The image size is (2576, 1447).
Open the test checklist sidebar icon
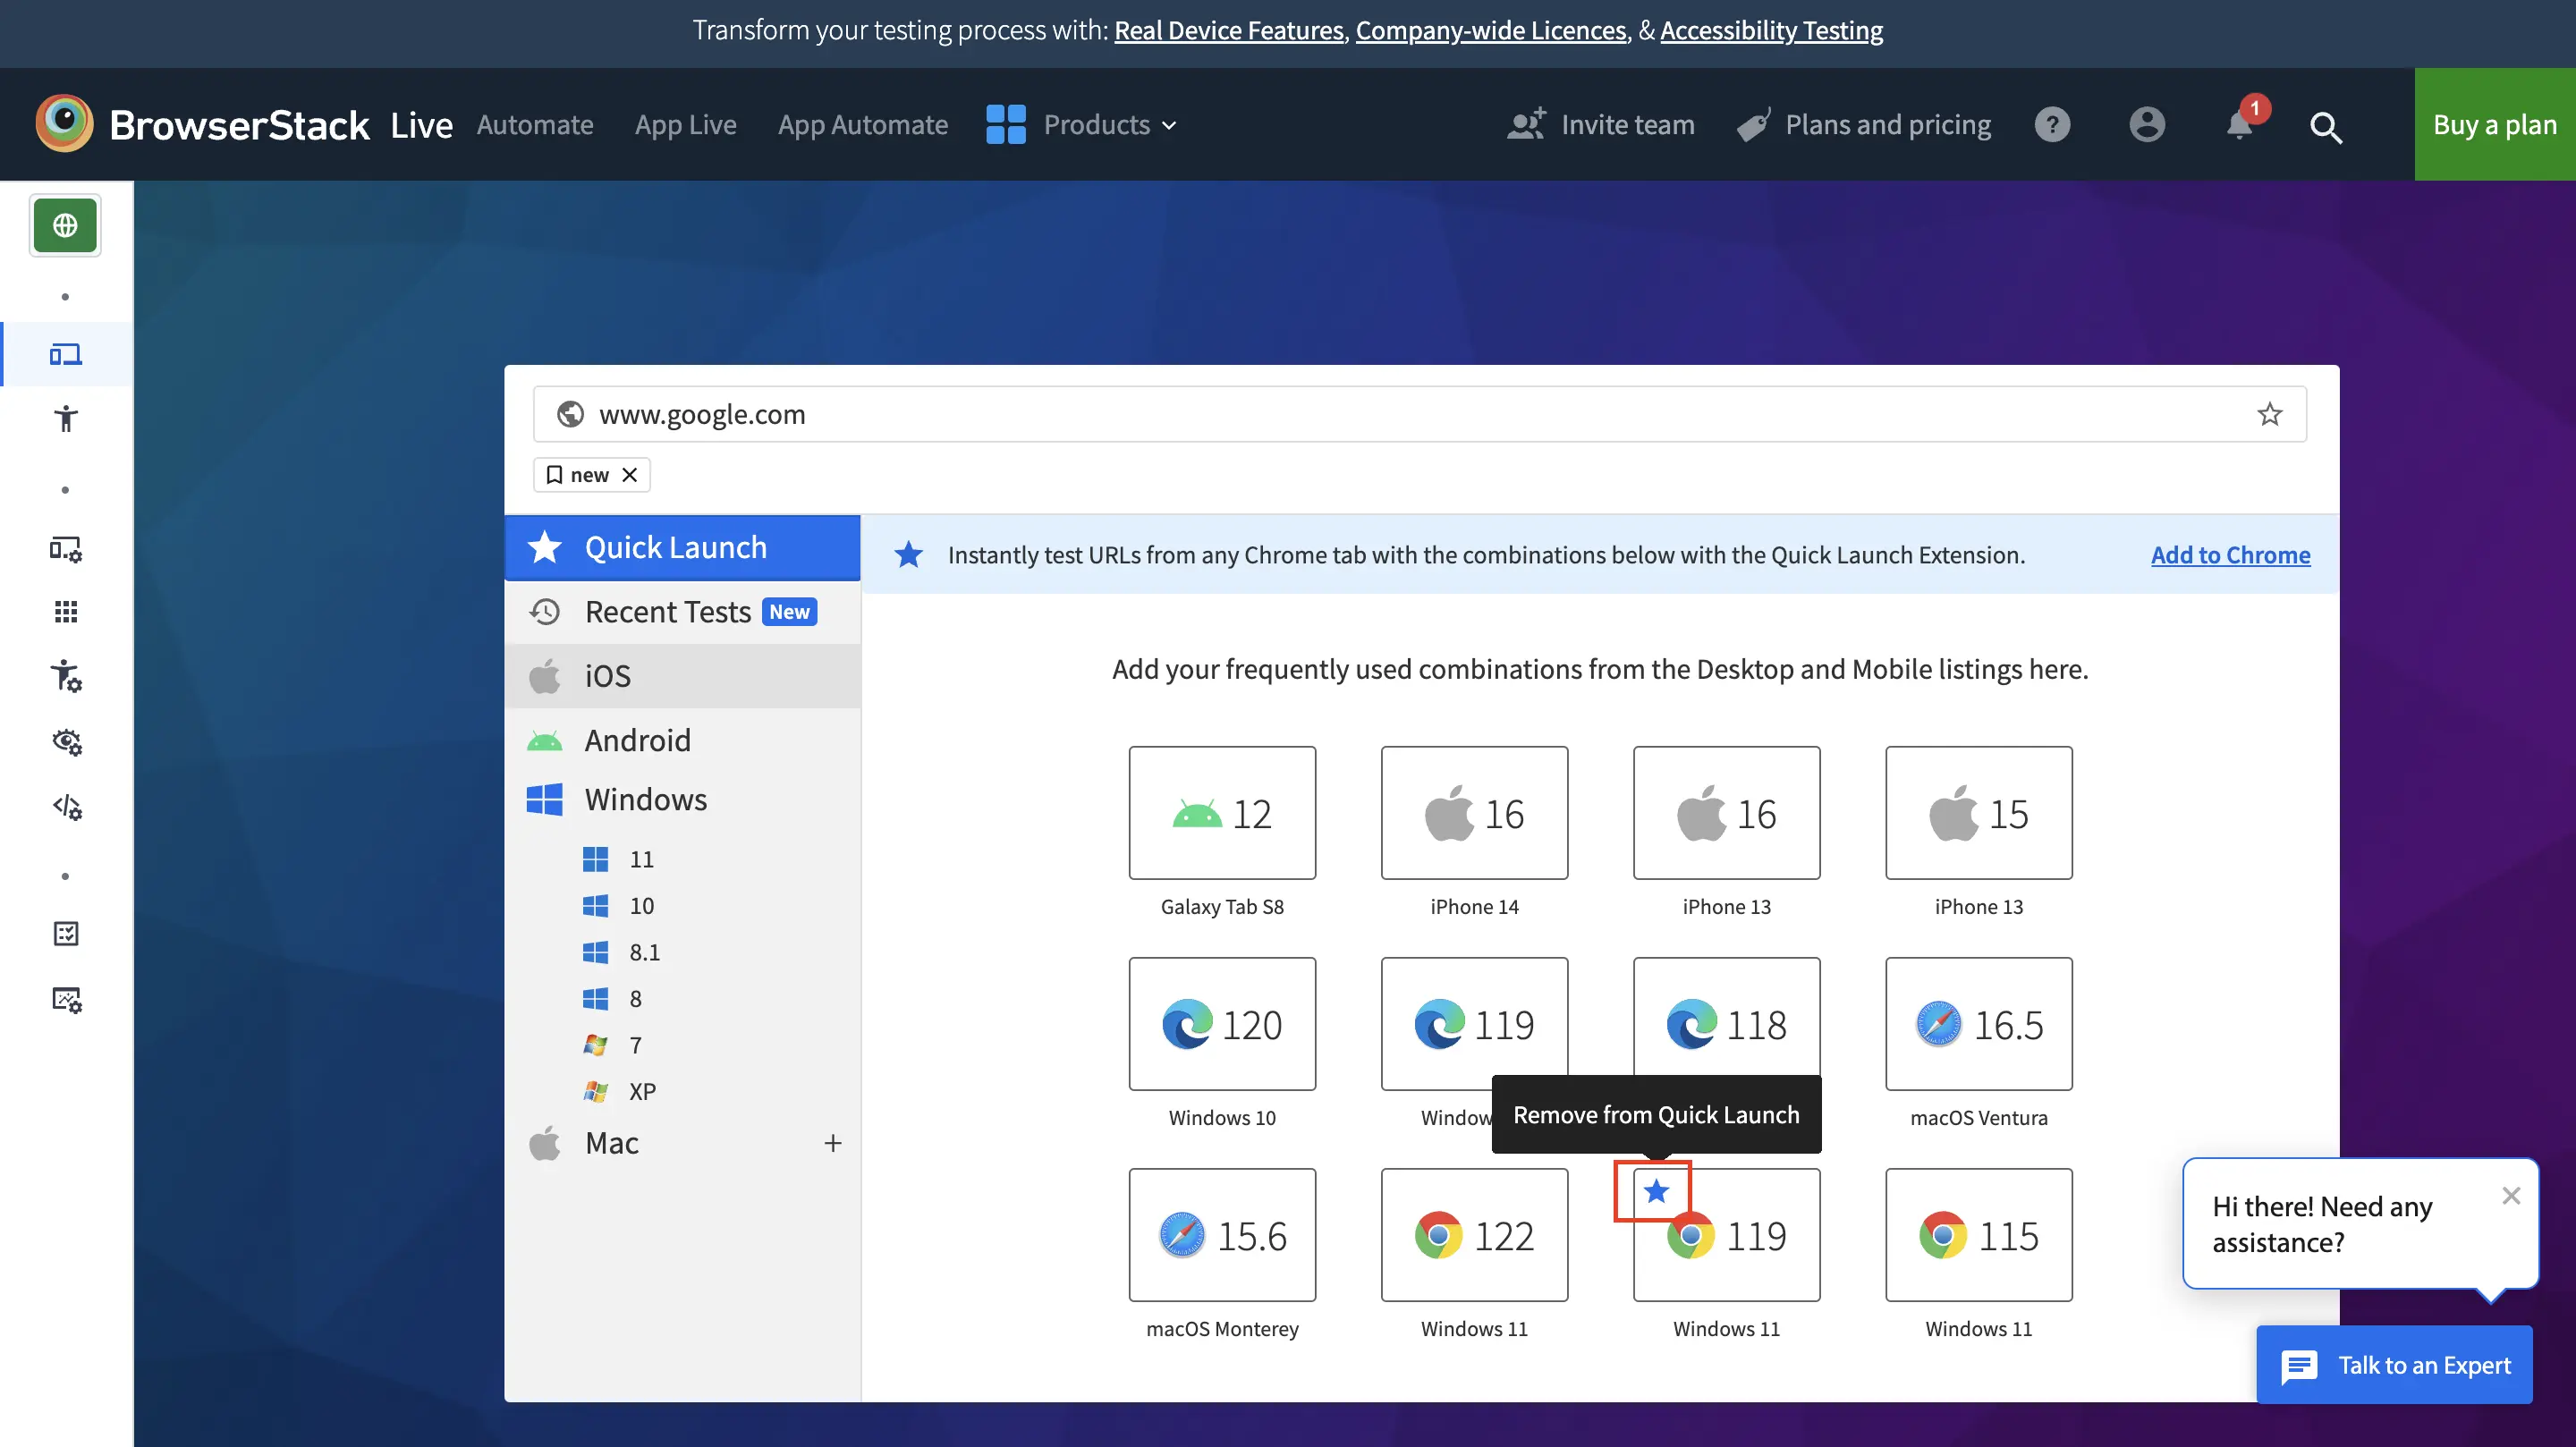66,933
